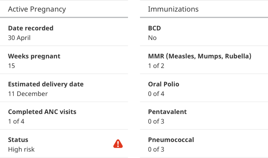Click the 1 of 4 ANC visits value
Viewport: 268px width, 158px height.
tap(16, 122)
